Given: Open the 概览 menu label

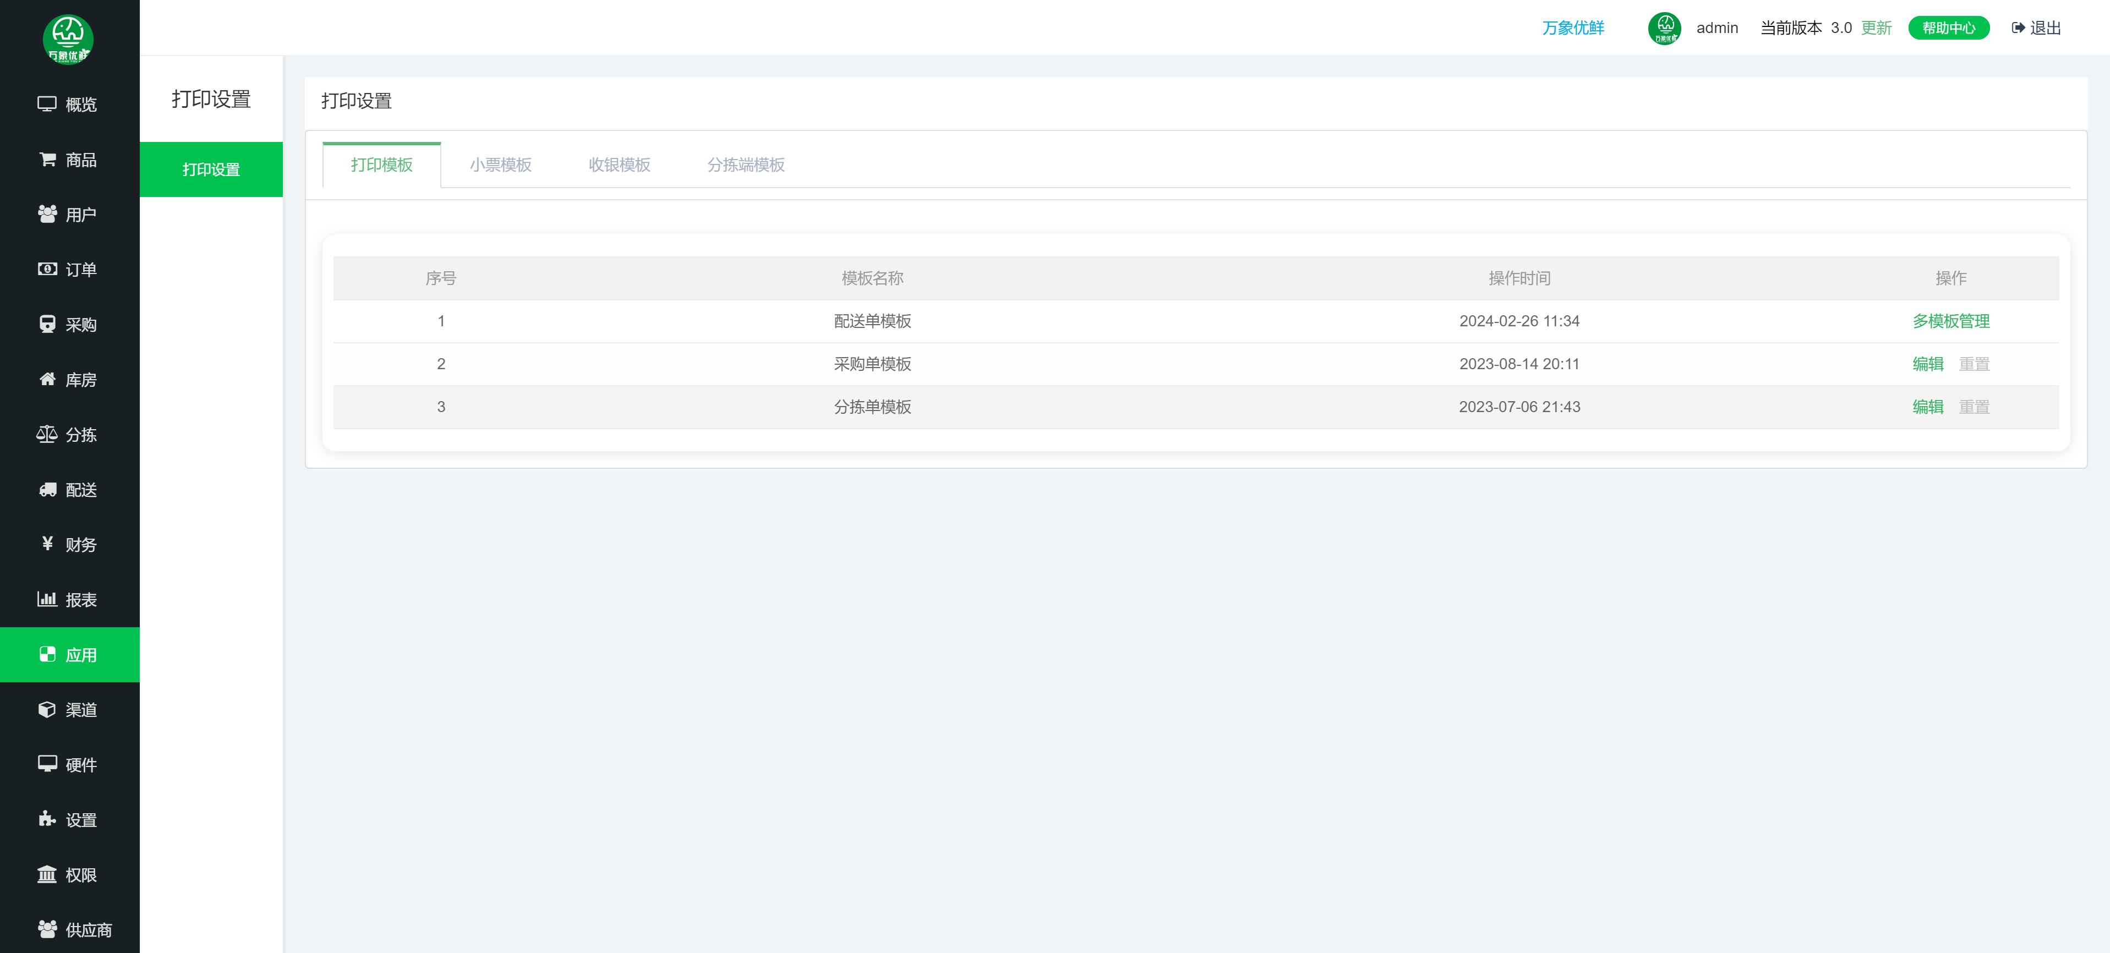Looking at the screenshot, I should pyautogui.click(x=81, y=105).
